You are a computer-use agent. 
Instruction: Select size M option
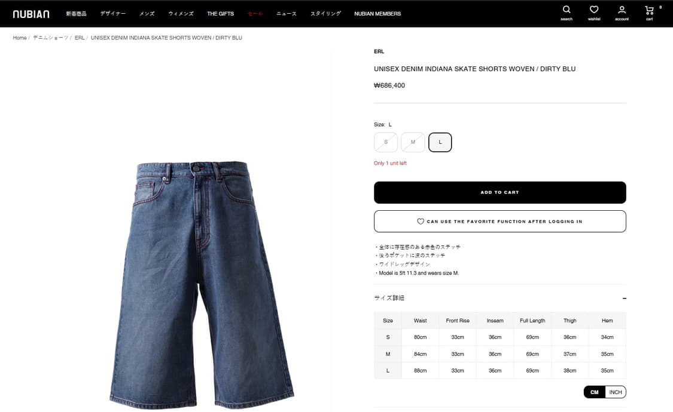coord(412,142)
